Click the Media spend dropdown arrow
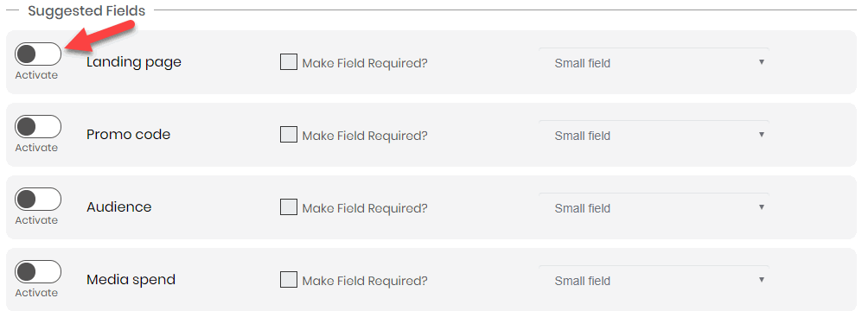Screen dimensions: 862x311 [762, 280]
